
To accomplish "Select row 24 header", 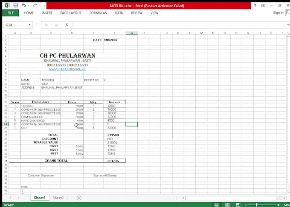I will tap(6, 124).
